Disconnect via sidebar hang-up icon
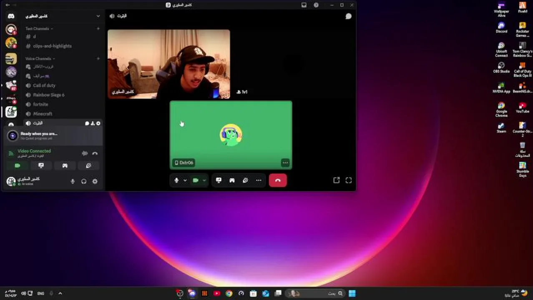Image resolution: width=533 pixels, height=300 pixels. pos(95,153)
